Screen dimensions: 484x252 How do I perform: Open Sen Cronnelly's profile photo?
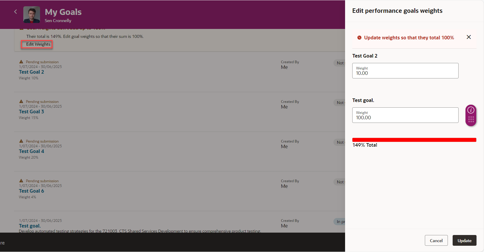[x=32, y=15]
